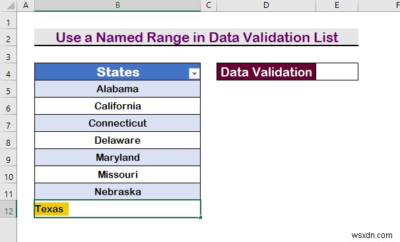Select the empty cell beside Data Validation
The height and width of the screenshot is (242, 400).
pos(337,72)
